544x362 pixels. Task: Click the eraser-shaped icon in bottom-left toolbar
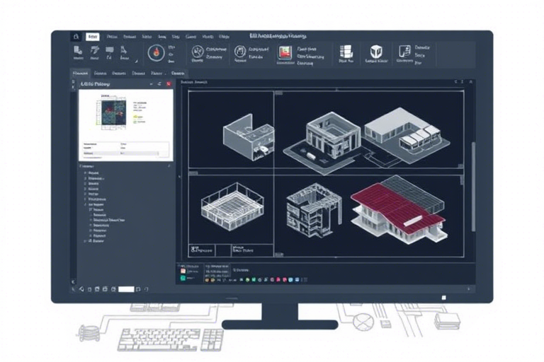[x=81, y=289]
